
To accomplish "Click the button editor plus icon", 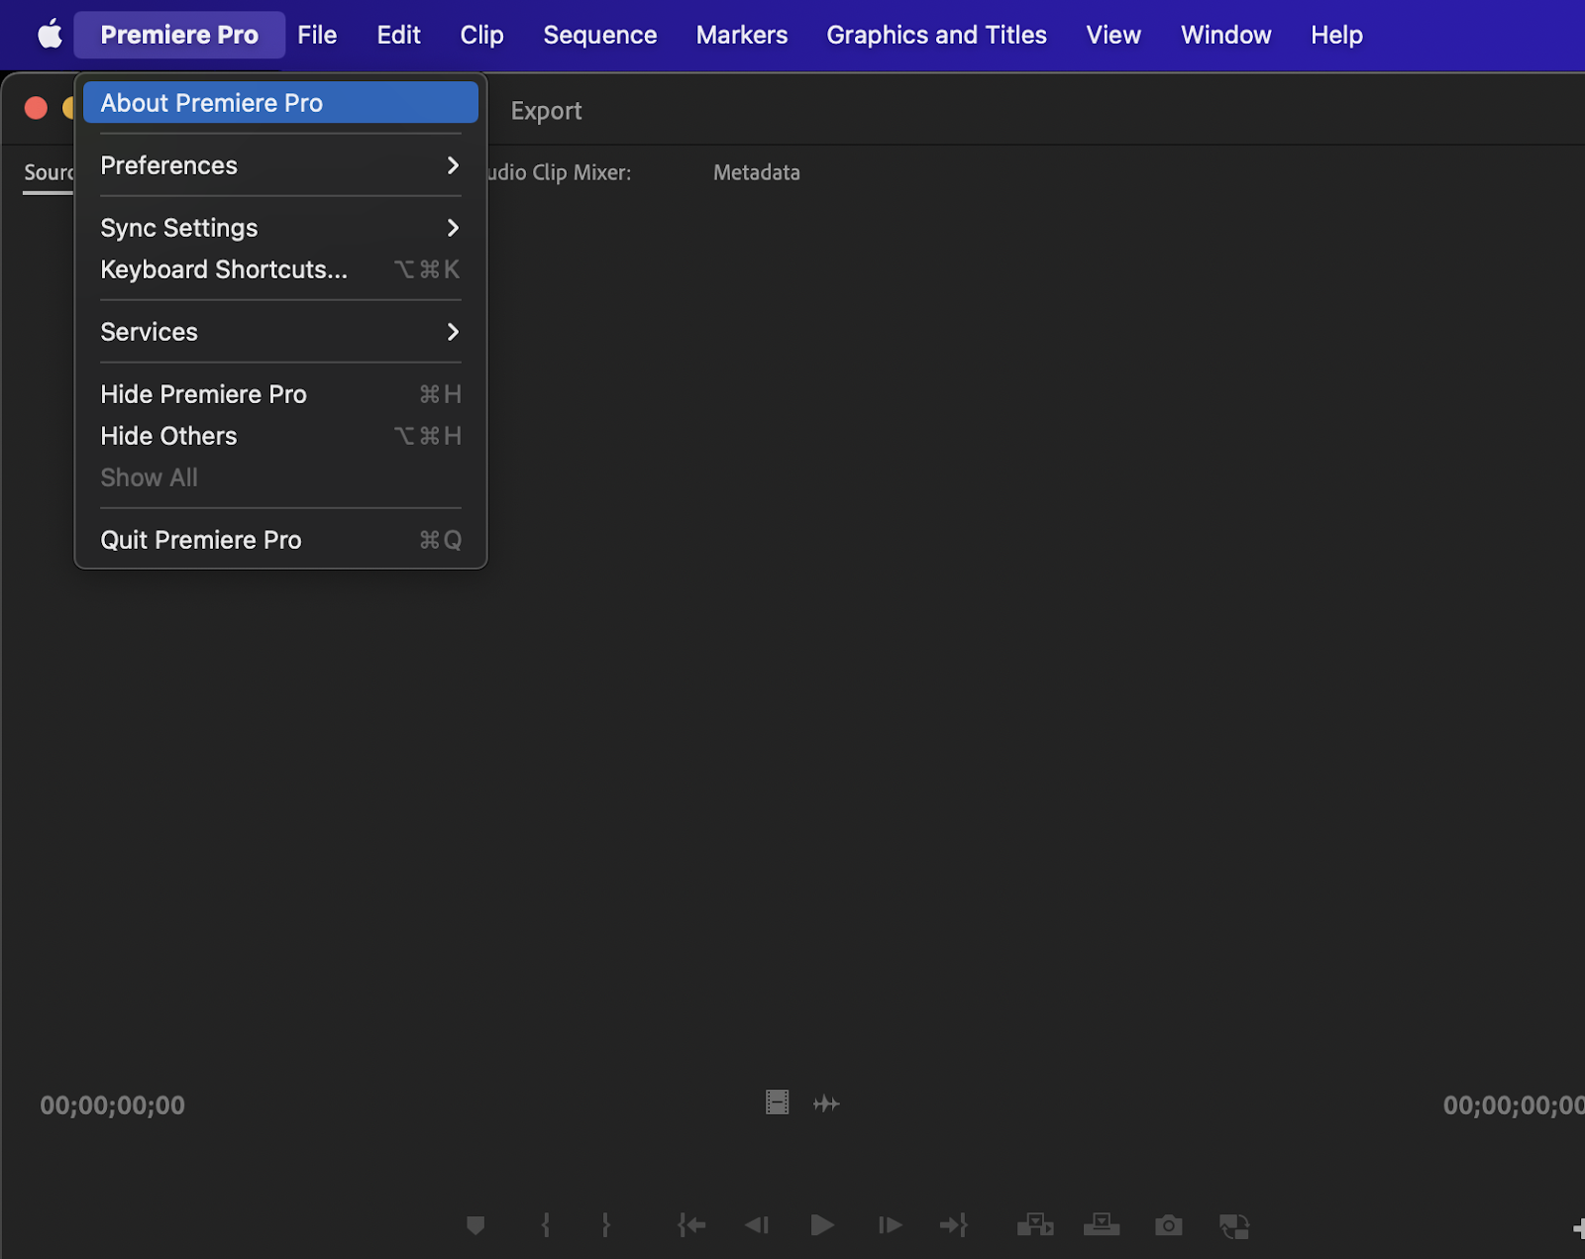I will tap(1578, 1228).
